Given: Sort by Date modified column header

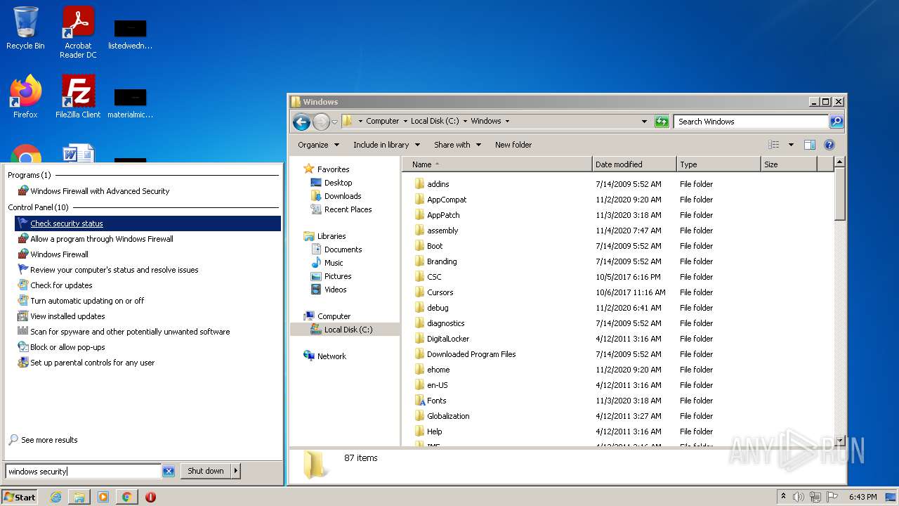Looking at the screenshot, I should tap(634, 164).
